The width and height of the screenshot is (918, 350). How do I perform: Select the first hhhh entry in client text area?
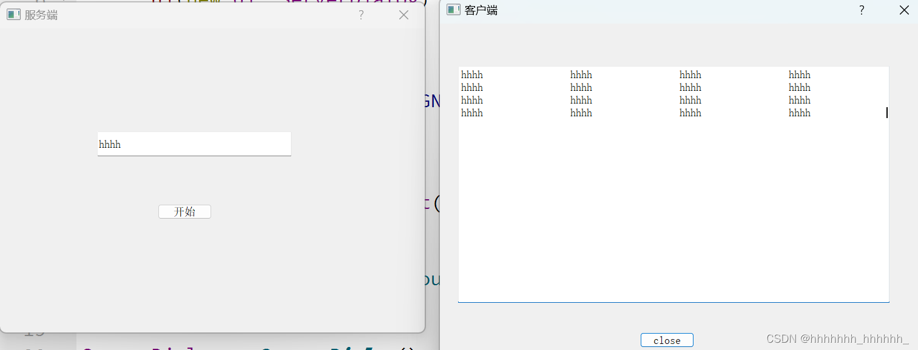[x=471, y=74]
